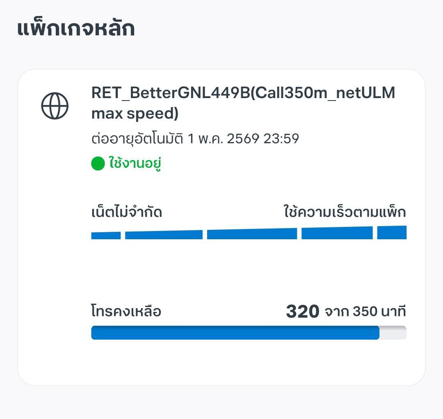Tap the โทรคงเหลือ label
The width and height of the screenshot is (443, 419).
[126, 311]
